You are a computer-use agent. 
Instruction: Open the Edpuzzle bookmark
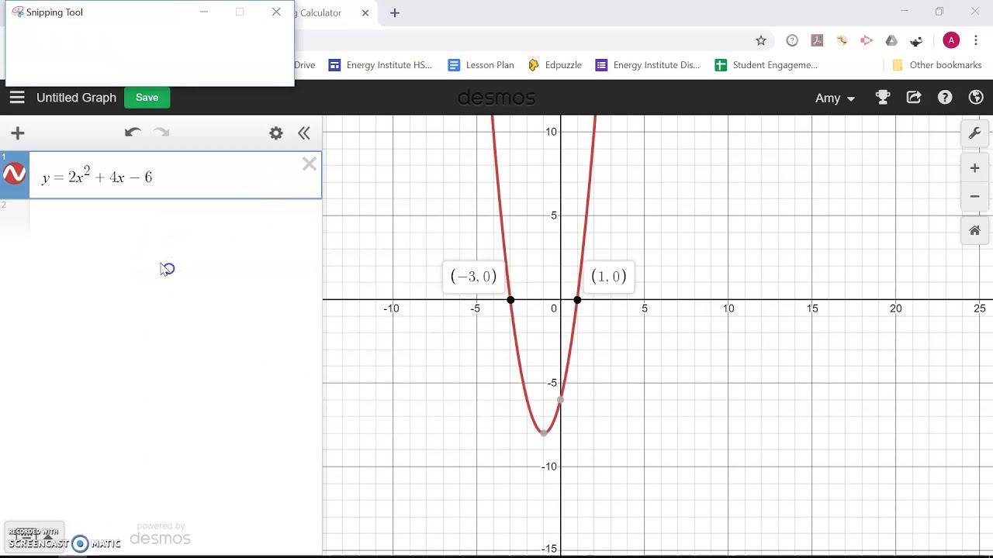coord(555,65)
